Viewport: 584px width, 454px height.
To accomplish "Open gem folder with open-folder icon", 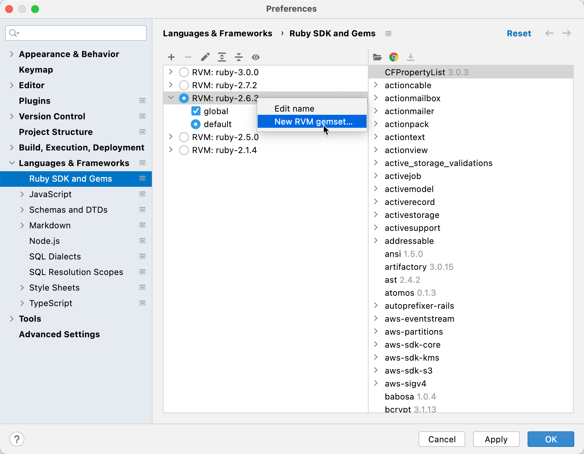I will point(377,57).
